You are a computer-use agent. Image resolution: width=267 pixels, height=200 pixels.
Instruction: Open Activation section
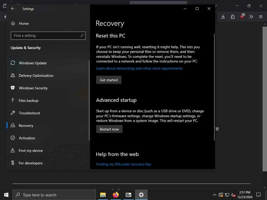(27, 138)
